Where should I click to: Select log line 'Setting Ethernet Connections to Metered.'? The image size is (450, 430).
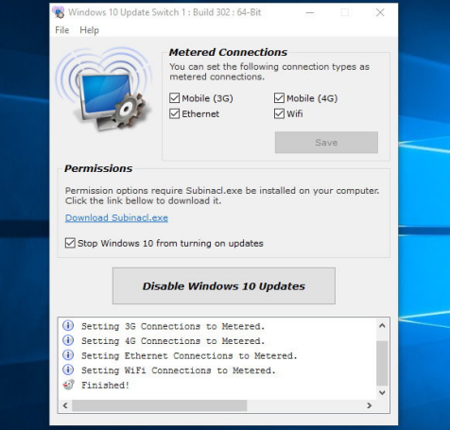[x=189, y=355]
